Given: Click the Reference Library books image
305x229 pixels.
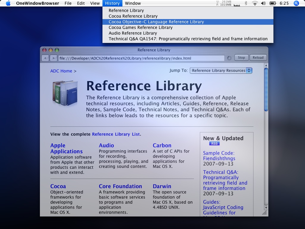Looking at the screenshot, I should 65,93.
